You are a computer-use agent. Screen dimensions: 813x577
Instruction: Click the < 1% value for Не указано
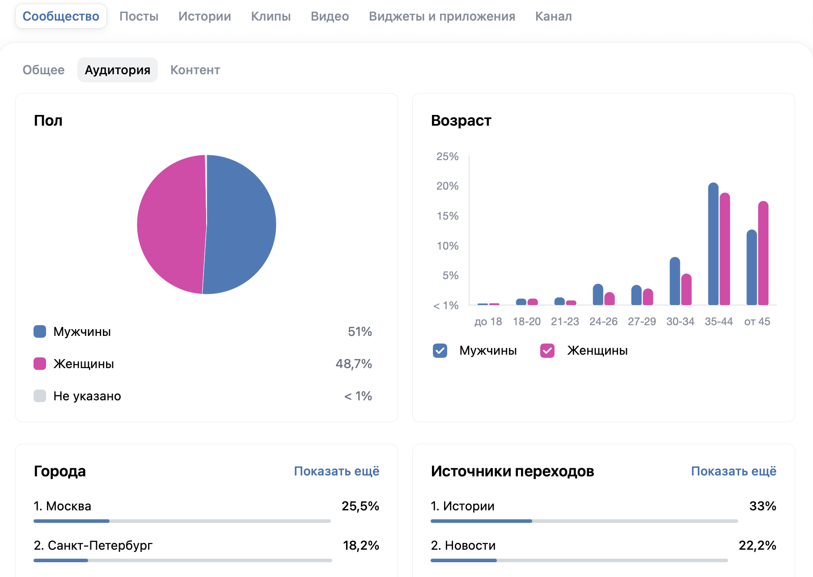[x=358, y=396]
